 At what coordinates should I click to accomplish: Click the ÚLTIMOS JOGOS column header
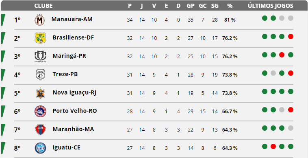tap(271, 6)
